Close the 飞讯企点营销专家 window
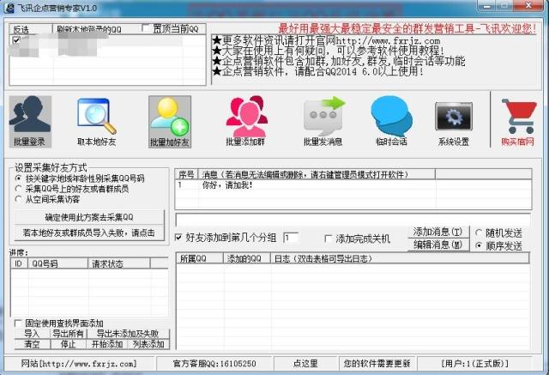This screenshot has height=375, width=549. pyautogui.click(x=528, y=5)
